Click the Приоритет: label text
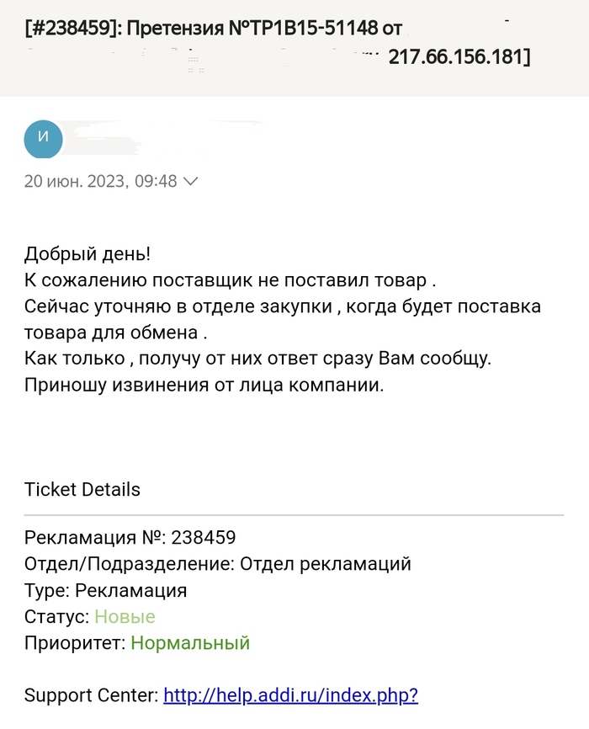The image size is (589, 729). [x=76, y=643]
